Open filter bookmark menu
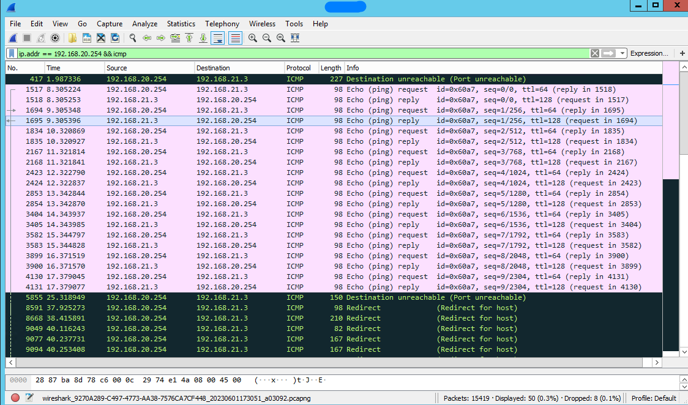688x405 pixels. [12, 53]
